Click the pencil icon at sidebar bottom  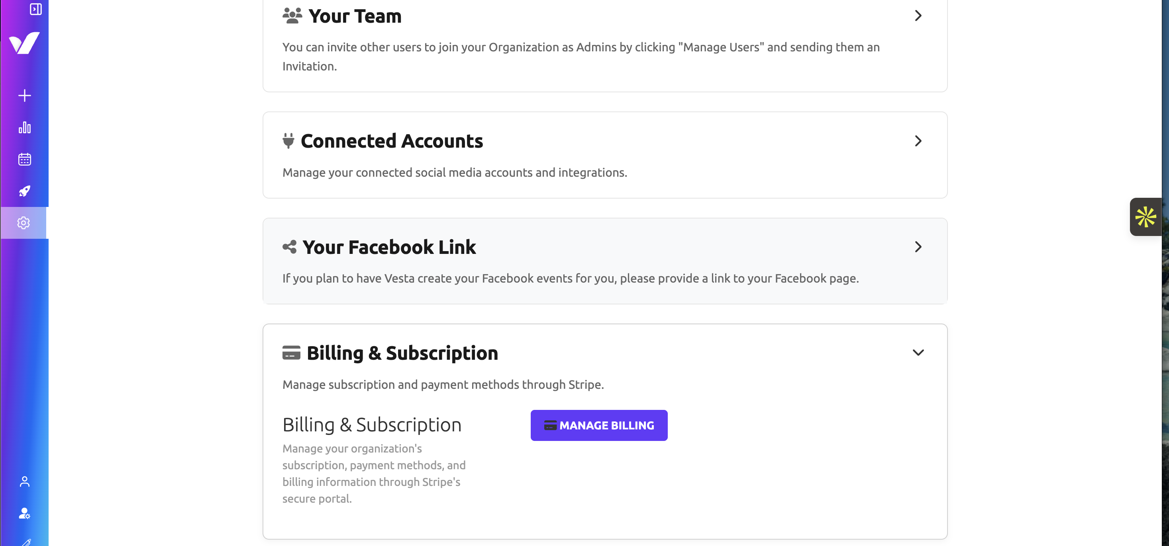click(x=26, y=542)
